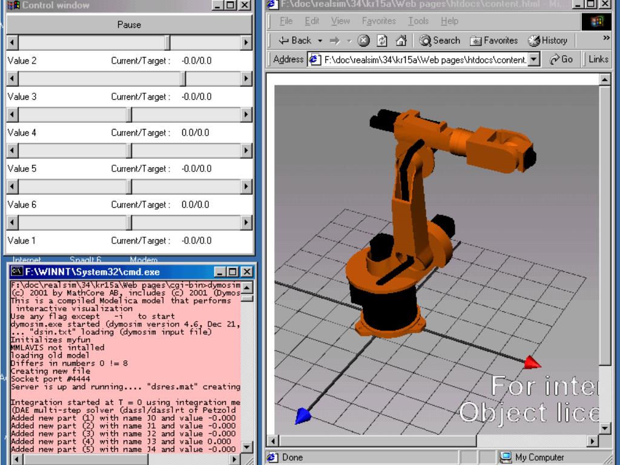Open the Address bar dropdown arrow
The image size is (620, 465).
click(x=534, y=60)
